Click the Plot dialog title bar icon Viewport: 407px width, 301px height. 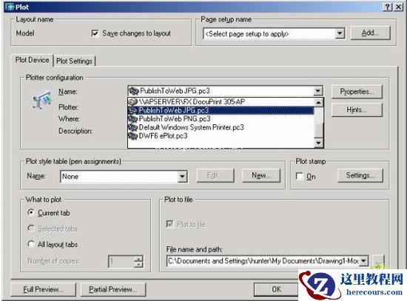pos(10,7)
